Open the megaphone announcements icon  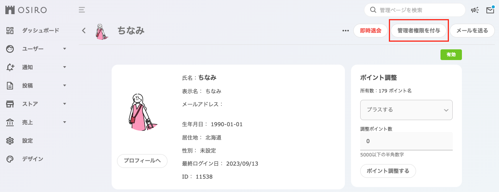[475, 10]
